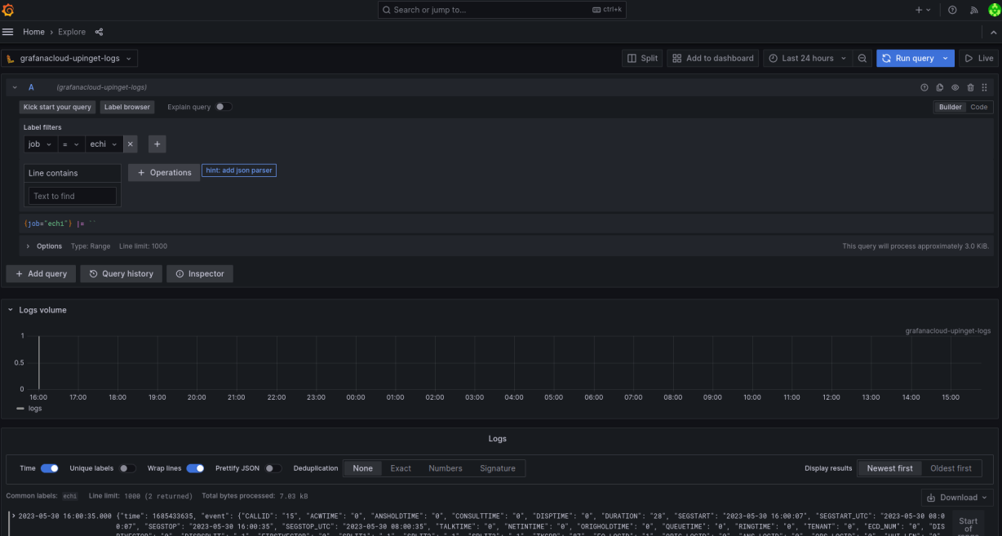This screenshot has height=536, width=1002.
Task: Open the main navigation hamburger menu
Action: tap(8, 32)
